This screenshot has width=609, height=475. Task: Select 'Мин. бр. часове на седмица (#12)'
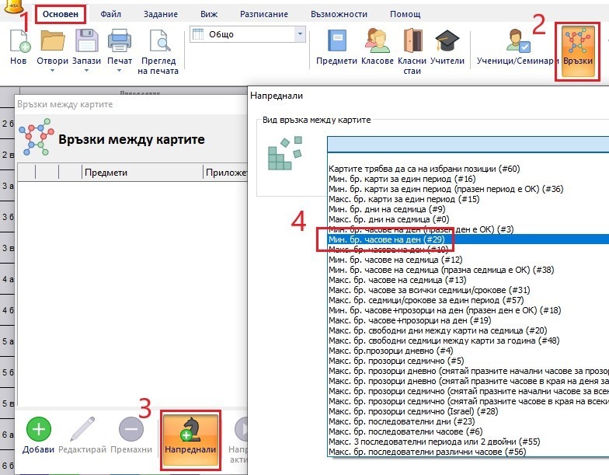coord(395,260)
